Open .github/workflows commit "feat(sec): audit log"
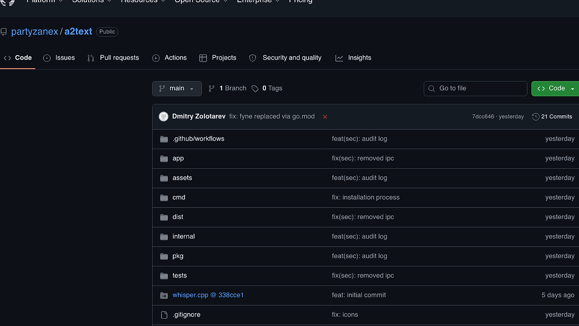 click(360, 139)
